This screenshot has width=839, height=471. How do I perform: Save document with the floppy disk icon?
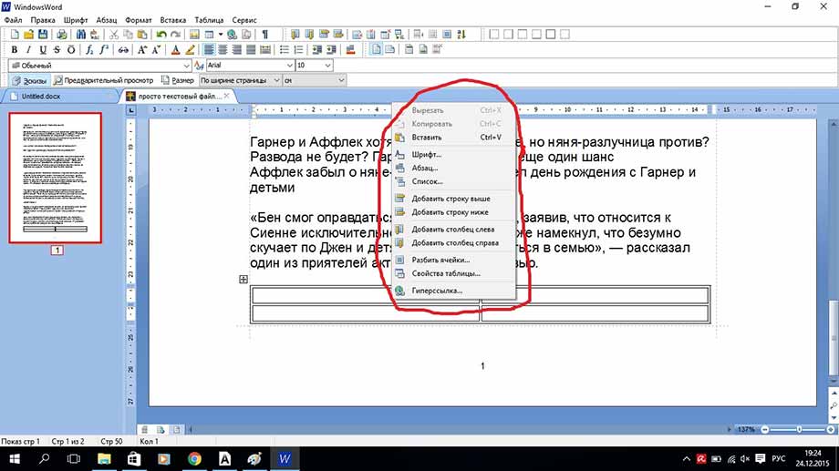pos(43,35)
